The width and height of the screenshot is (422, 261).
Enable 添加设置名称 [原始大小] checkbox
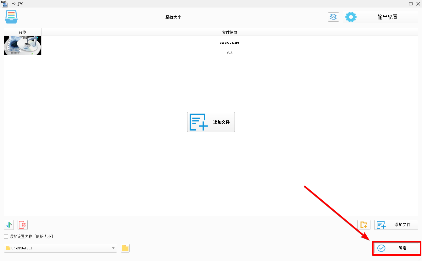click(x=6, y=236)
